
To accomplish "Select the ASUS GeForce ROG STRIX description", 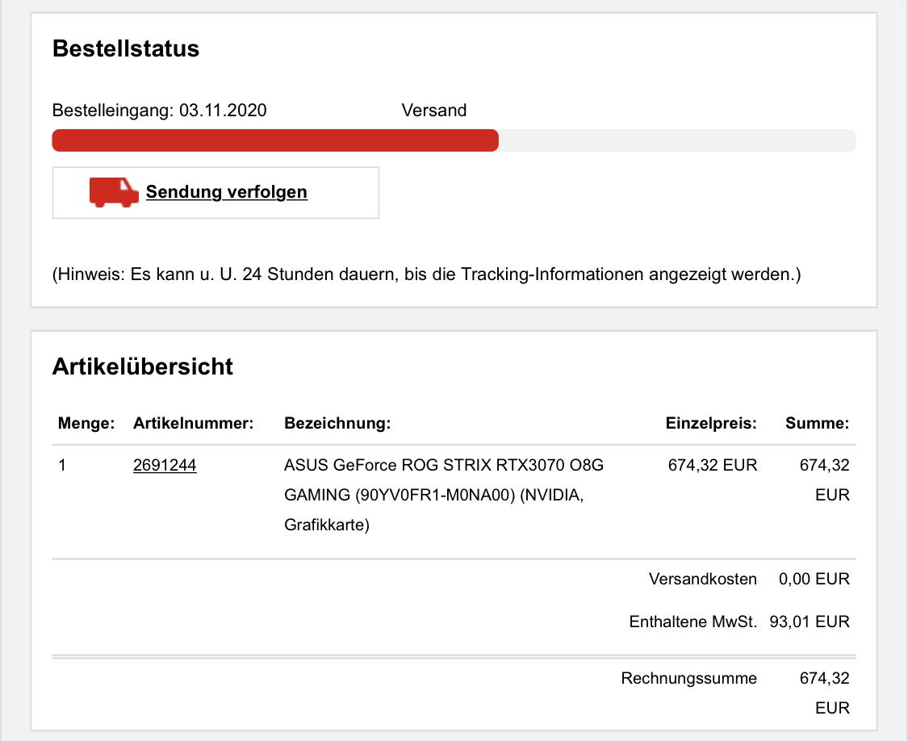I will (x=444, y=495).
